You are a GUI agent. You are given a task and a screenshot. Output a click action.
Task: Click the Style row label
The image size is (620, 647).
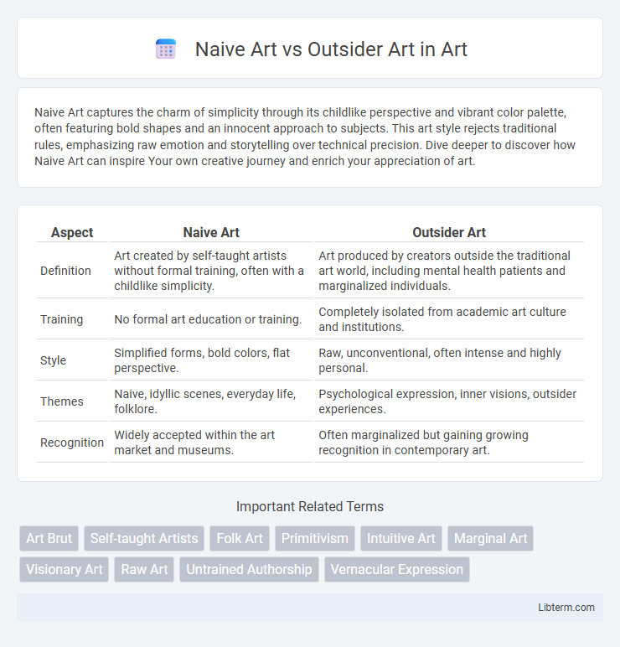click(x=53, y=360)
